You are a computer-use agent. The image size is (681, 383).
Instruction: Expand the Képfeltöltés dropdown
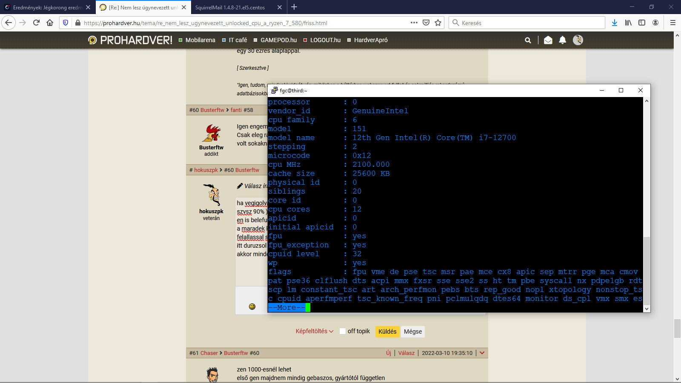tap(315, 331)
